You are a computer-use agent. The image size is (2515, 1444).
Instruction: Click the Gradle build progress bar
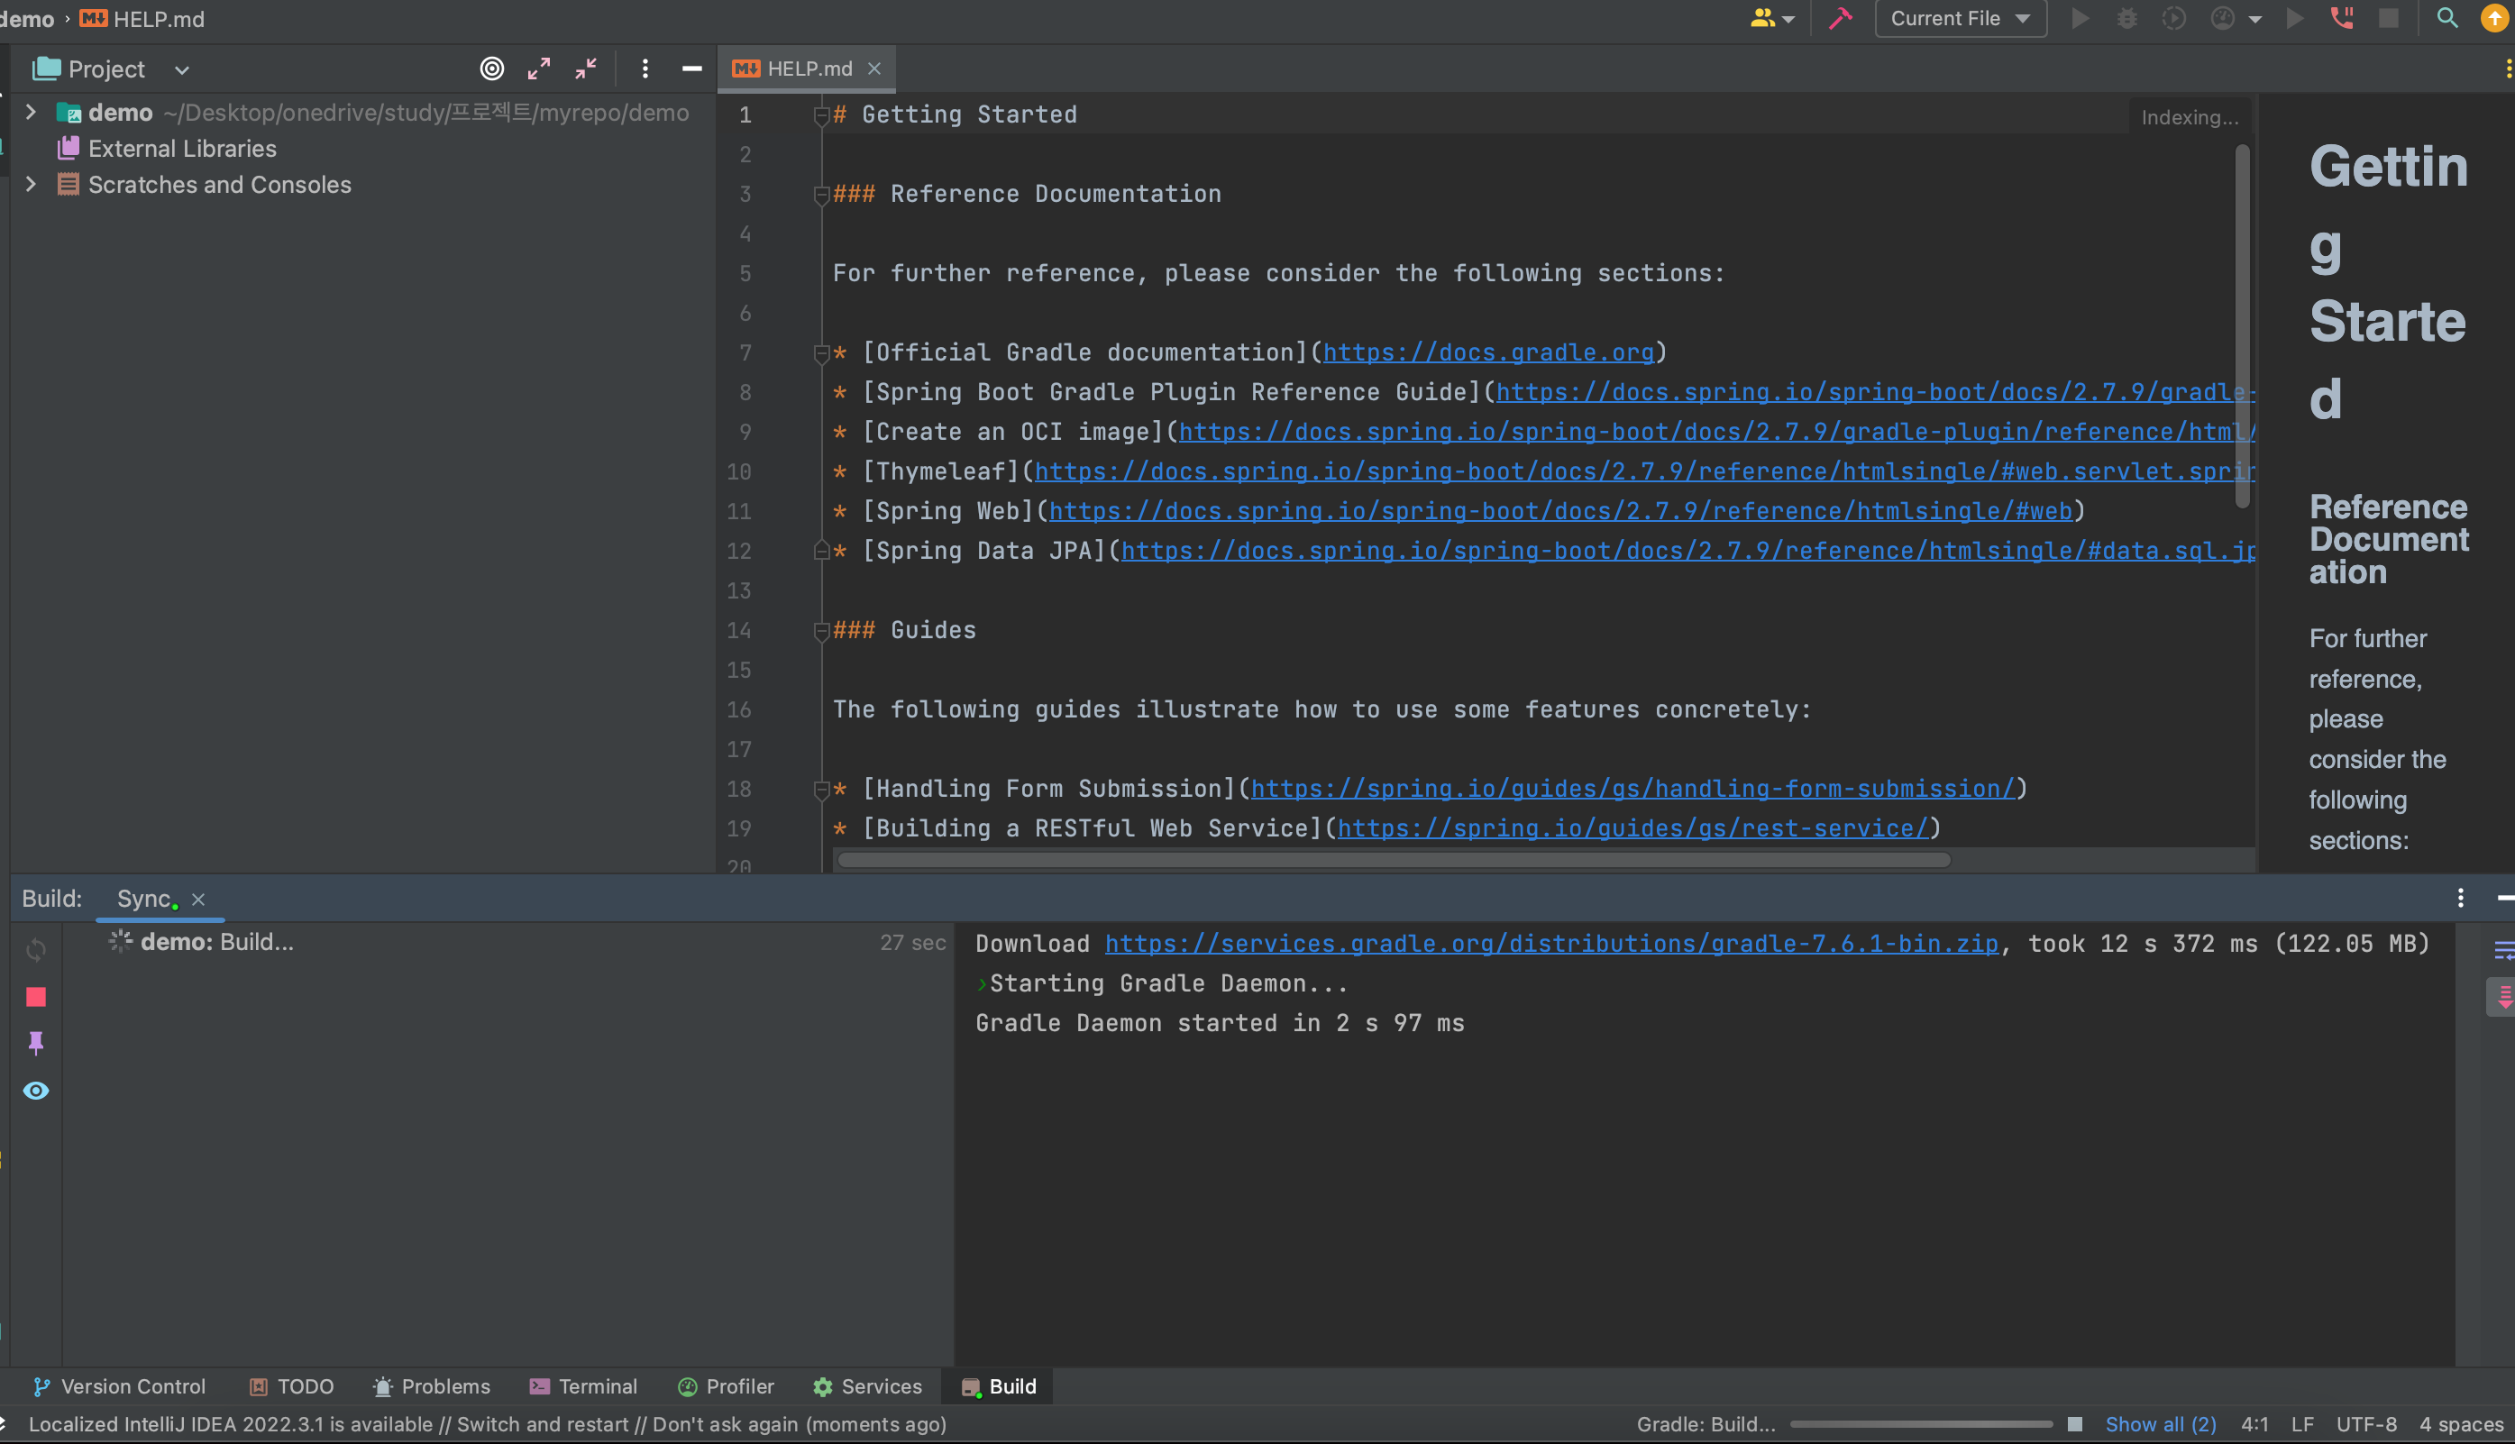(1920, 1424)
